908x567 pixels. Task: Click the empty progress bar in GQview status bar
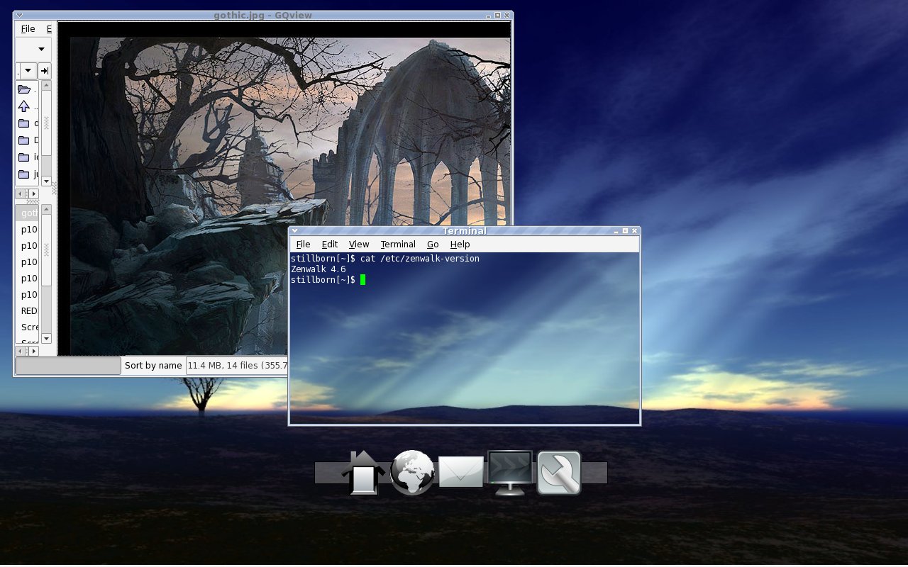tap(68, 366)
